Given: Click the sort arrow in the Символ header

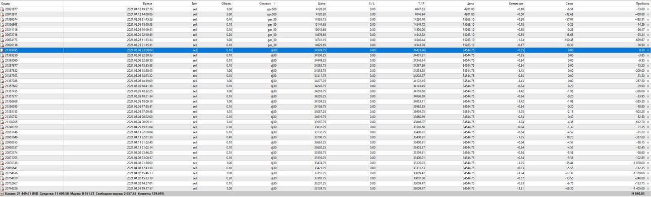Looking at the screenshot, I should (x=274, y=3).
